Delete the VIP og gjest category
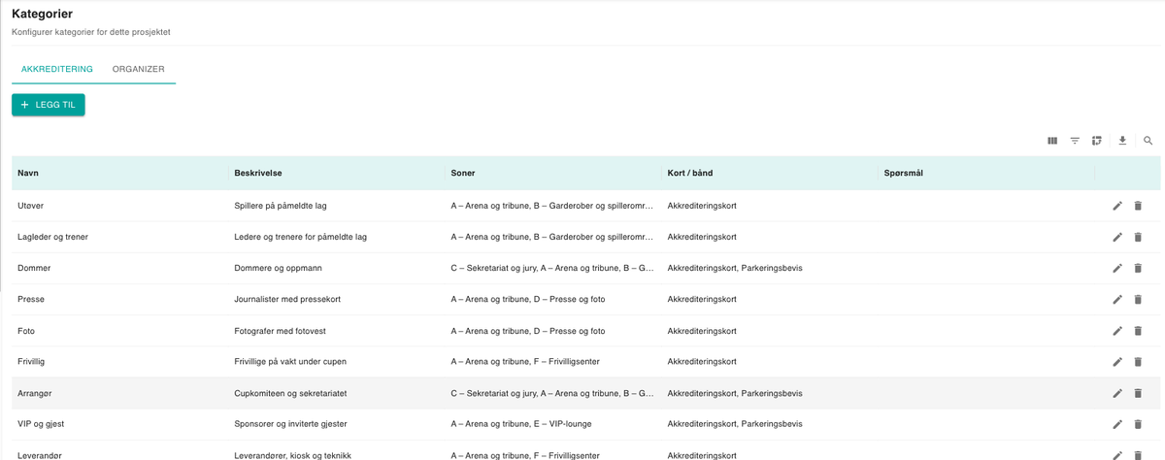Screen dimensions: 1165x460 point(1138,424)
